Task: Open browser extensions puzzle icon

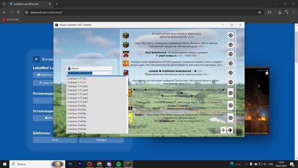Action: click(x=269, y=13)
